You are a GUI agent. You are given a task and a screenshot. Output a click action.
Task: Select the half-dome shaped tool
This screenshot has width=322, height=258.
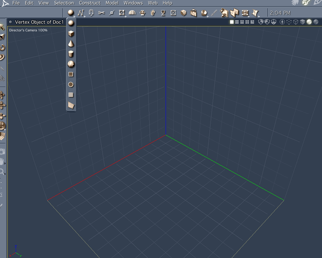132,13
